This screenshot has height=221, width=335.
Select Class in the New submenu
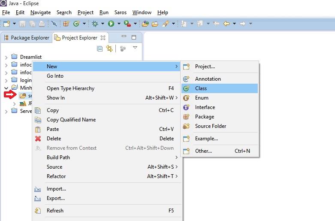220,88
